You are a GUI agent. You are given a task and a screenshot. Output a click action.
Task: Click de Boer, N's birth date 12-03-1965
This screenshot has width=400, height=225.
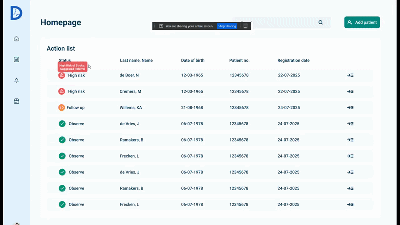point(192,75)
